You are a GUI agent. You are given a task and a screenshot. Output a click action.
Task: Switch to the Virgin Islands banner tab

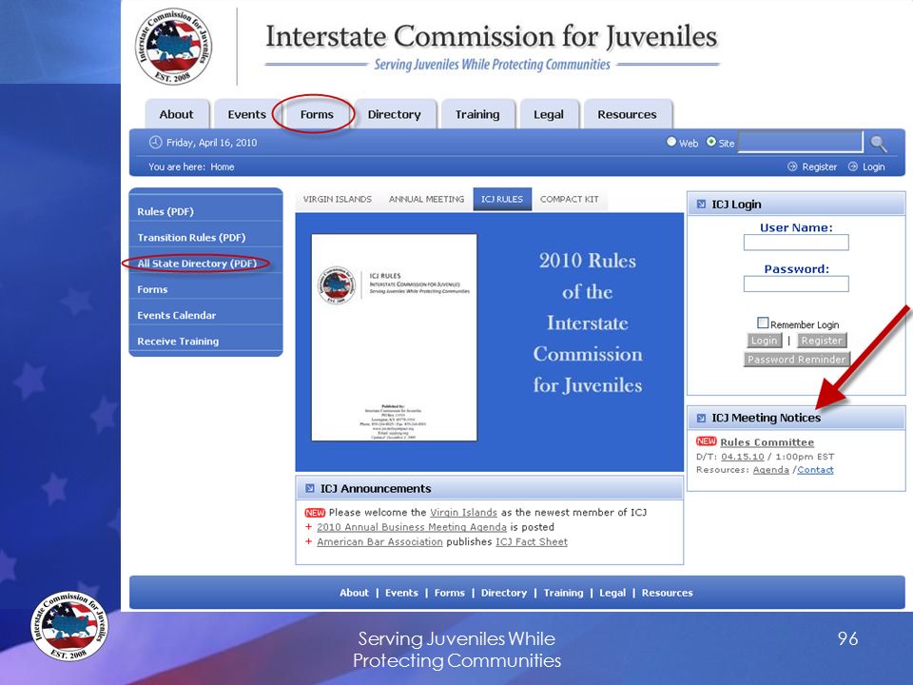click(337, 199)
